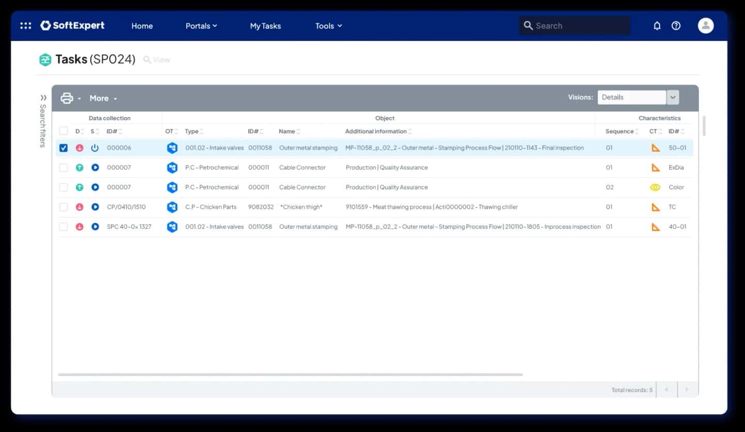Click the Visions field showing Details

pos(632,97)
